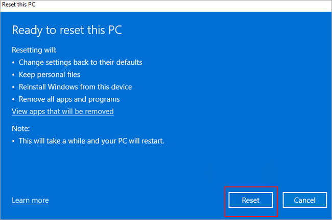This screenshot has height=220, width=332.
Task: Click the Resetting will: label
Action: point(33,50)
